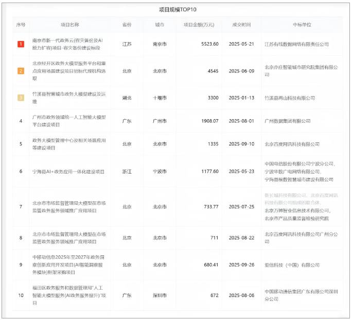352x320 pixels.
Task: Click winner 北京百度网讯科技有限公司广州分公司
Action: (301, 238)
